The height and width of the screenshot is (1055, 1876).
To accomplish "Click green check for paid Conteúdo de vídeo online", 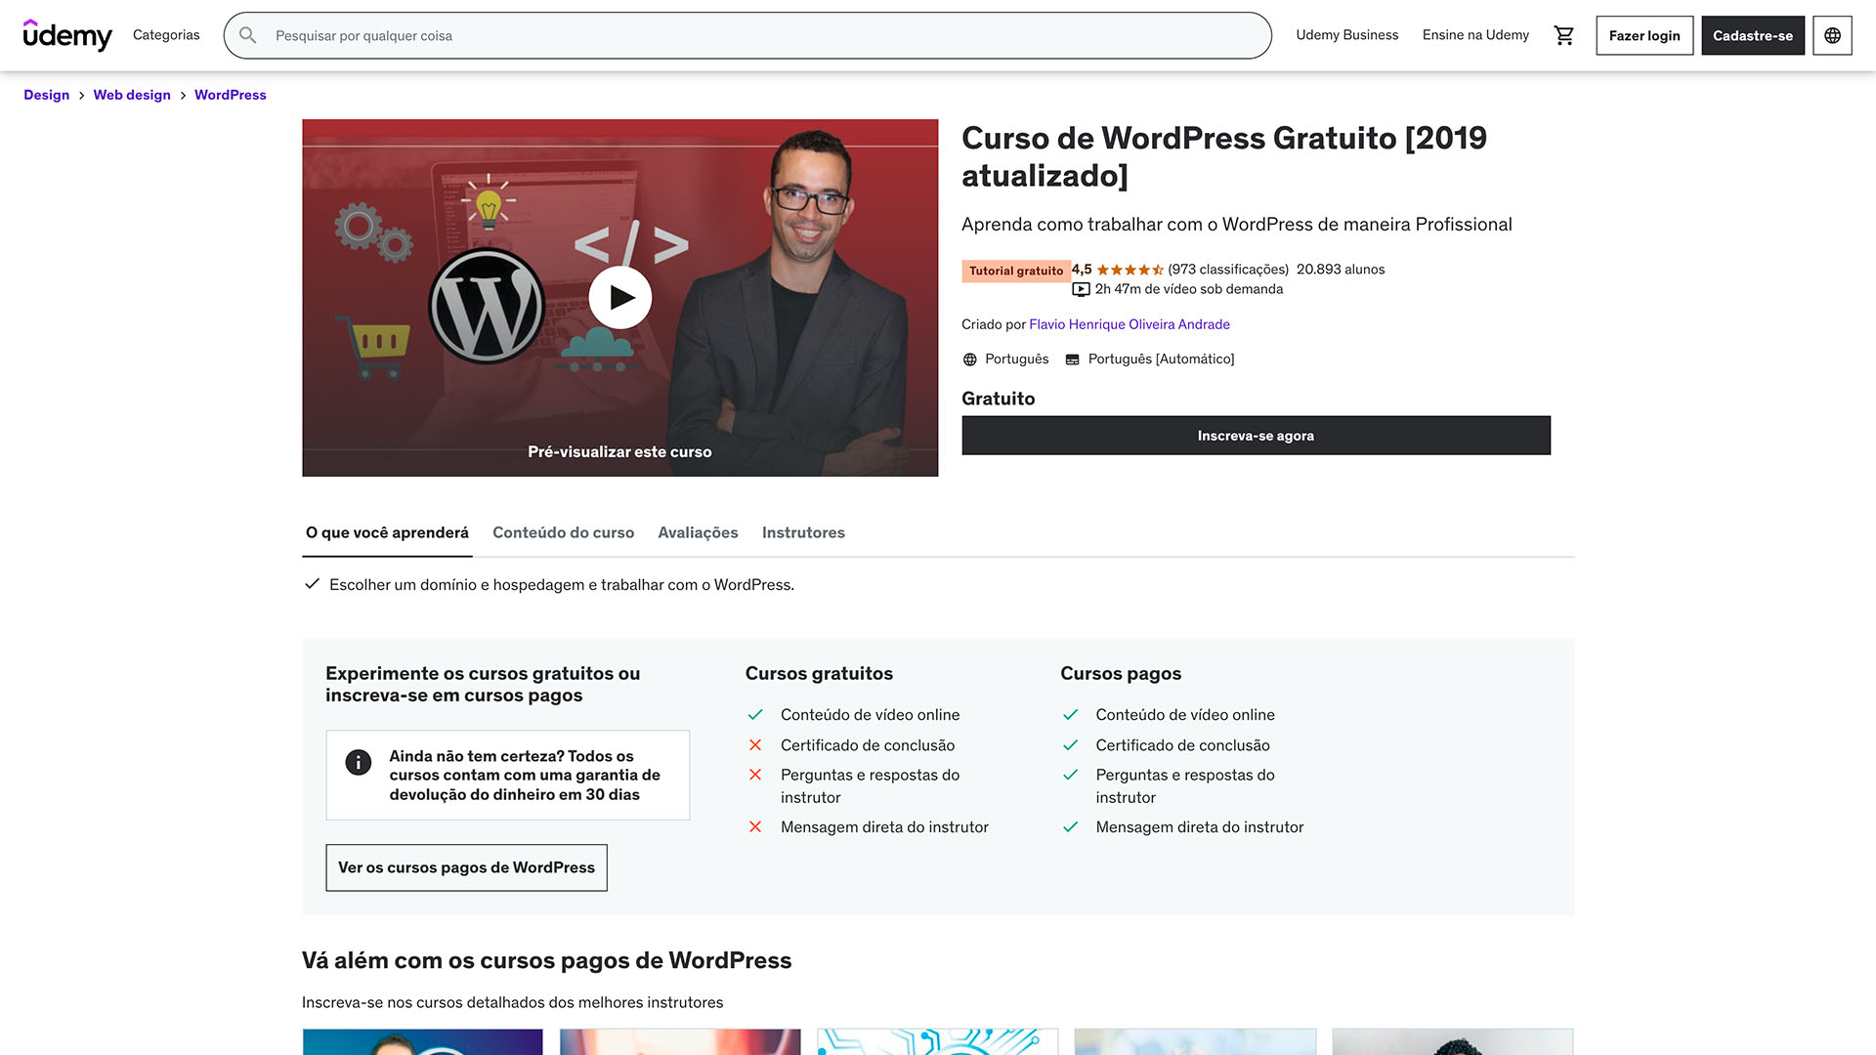I will (1071, 715).
